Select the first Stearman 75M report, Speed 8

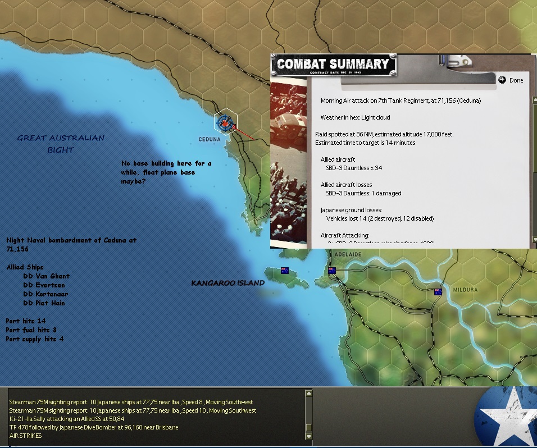click(131, 402)
